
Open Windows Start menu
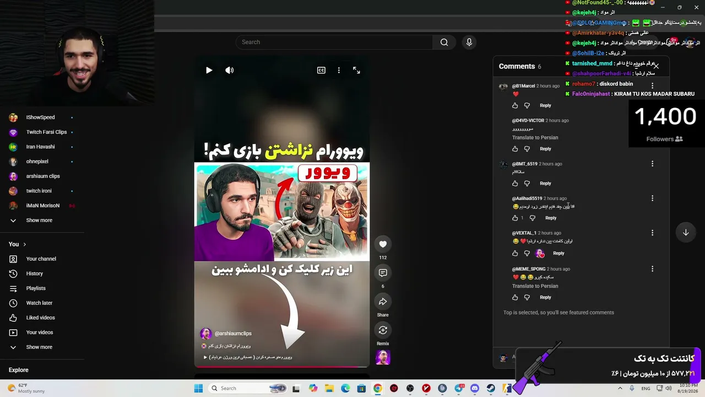(198, 388)
